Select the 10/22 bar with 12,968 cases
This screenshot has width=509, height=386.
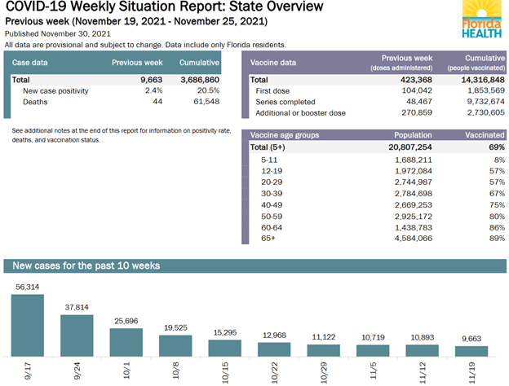[x=273, y=349]
